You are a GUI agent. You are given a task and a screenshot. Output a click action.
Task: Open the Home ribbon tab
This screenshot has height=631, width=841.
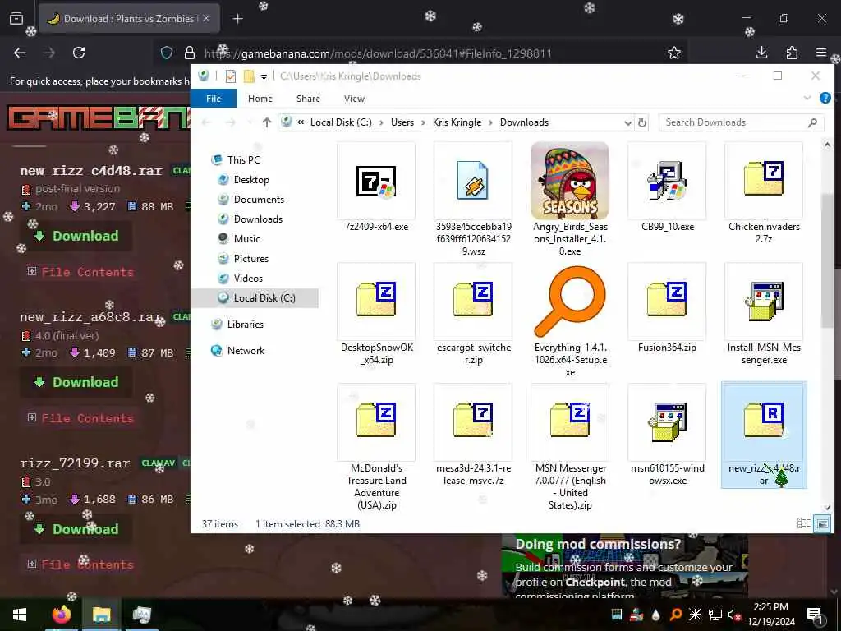pos(260,99)
